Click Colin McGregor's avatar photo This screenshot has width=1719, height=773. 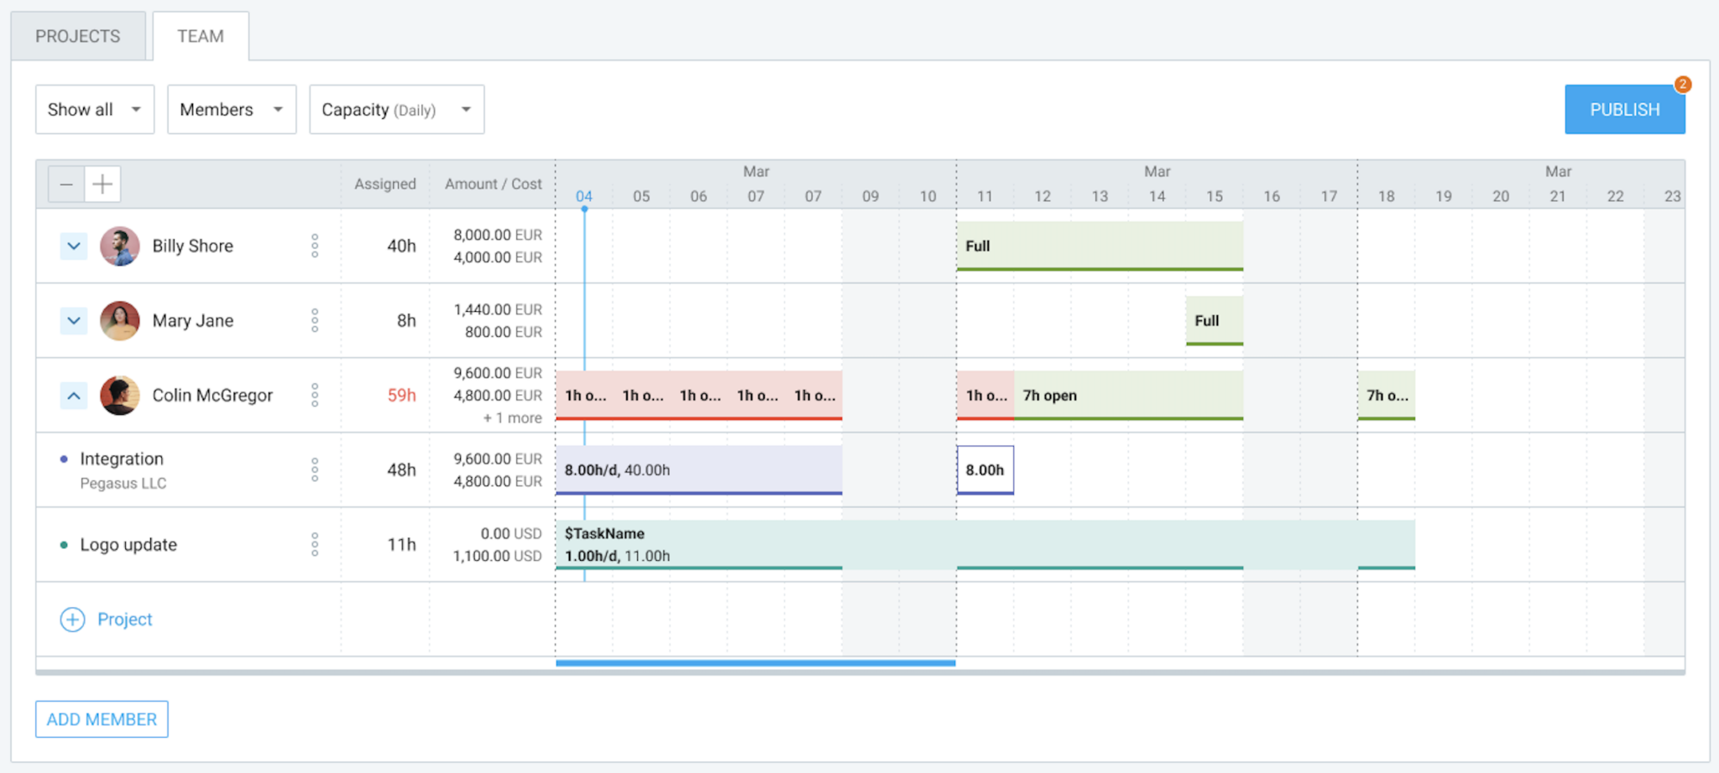coord(119,395)
